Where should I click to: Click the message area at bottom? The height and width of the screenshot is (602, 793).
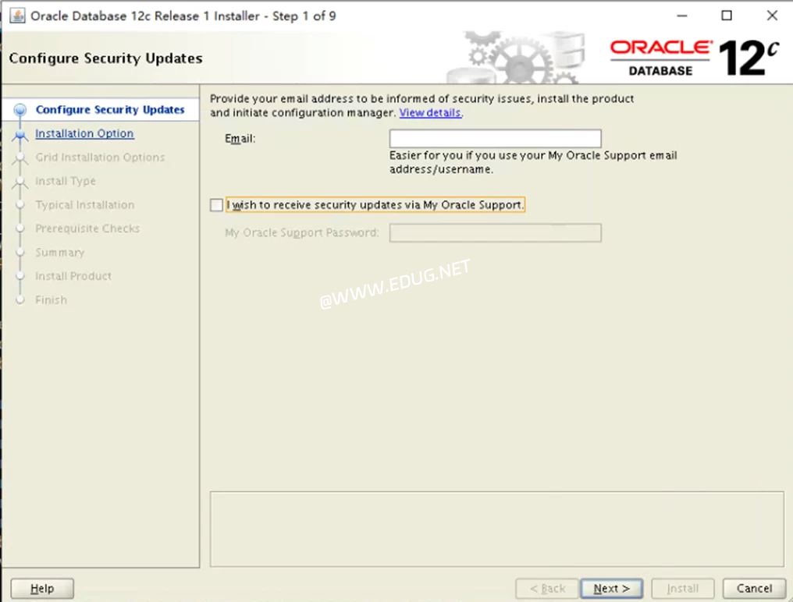click(x=496, y=529)
